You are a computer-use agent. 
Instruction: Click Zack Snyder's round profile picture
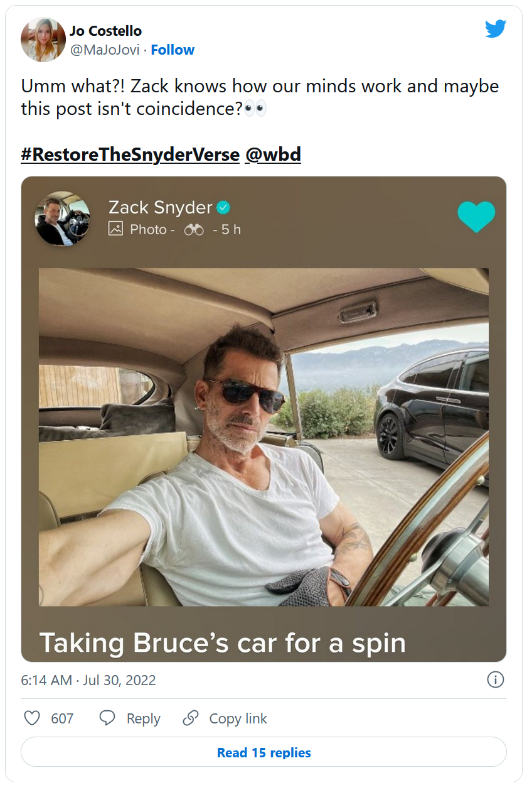click(63, 219)
